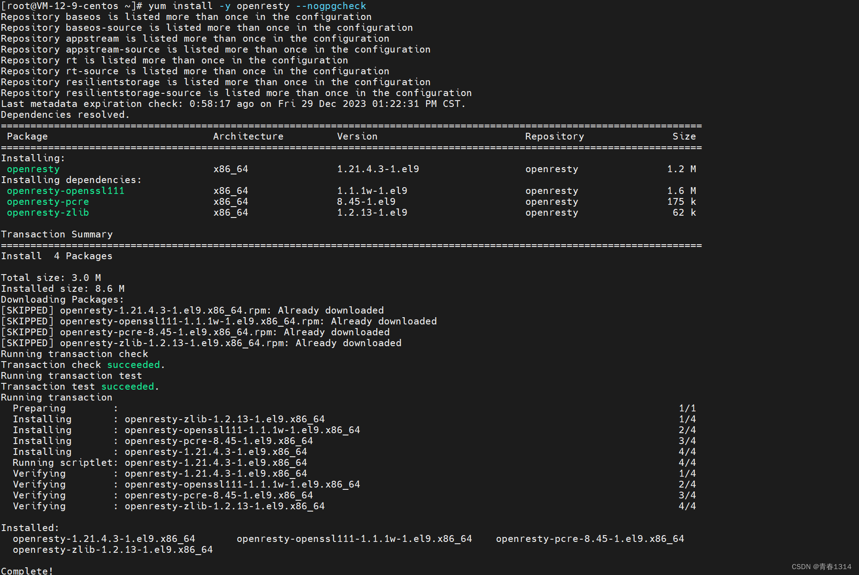The image size is (859, 575).
Task: Click the green openresty-openssl111 package name
Action: point(66,191)
